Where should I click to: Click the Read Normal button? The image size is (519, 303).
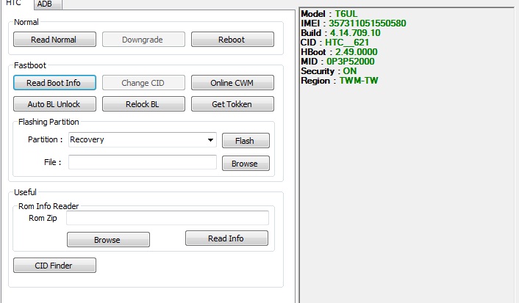(54, 40)
